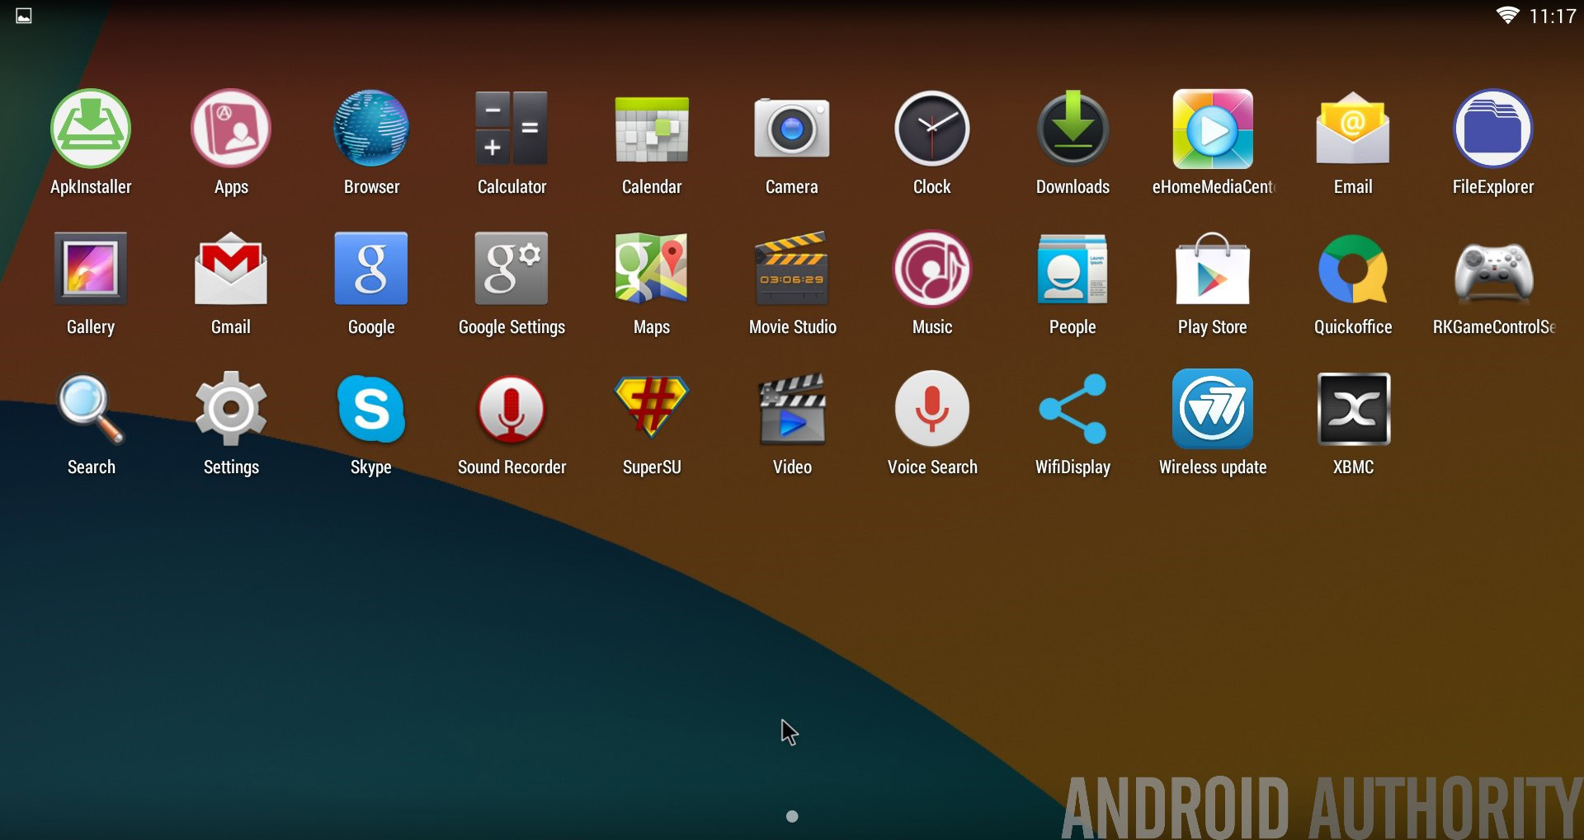Open the Calculator app

[x=511, y=129]
